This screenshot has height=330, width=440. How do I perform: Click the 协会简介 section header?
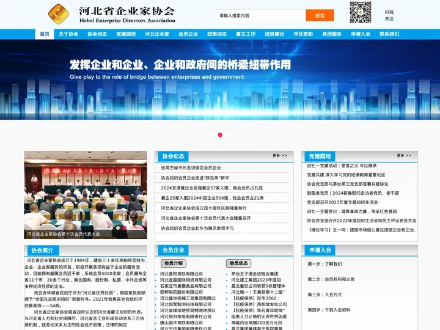tap(42, 251)
